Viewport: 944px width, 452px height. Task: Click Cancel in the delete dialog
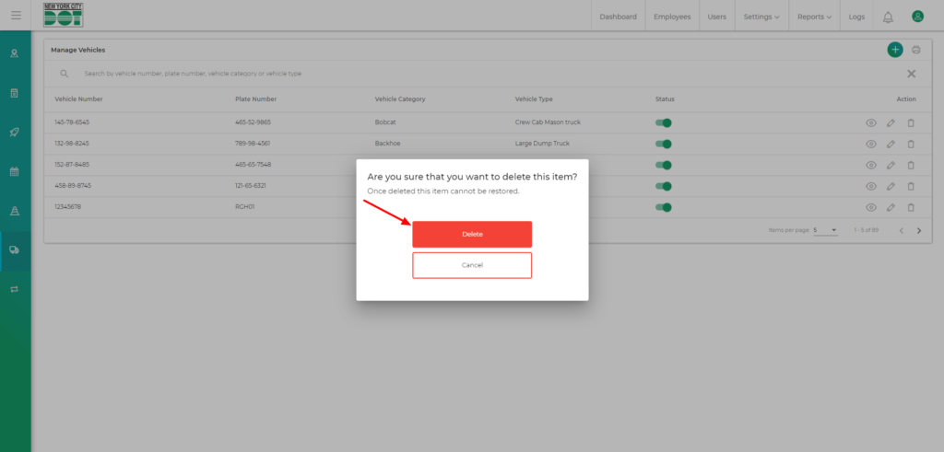(x=472, y=265)
